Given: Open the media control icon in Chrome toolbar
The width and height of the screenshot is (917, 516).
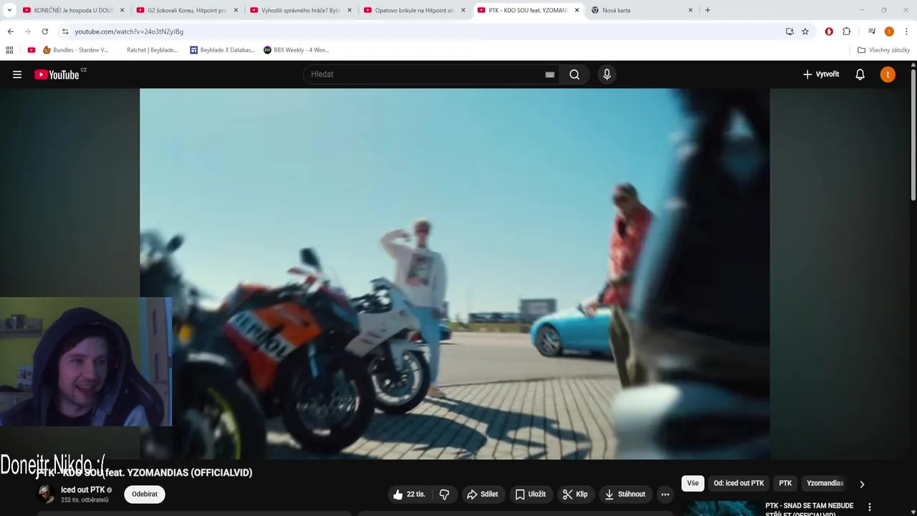Looking at the screenshot, I should pos(872,32).
